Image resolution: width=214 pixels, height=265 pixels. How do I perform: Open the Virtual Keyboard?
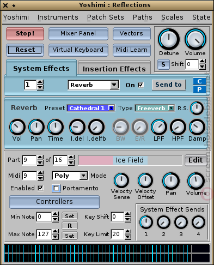point(78,50)
